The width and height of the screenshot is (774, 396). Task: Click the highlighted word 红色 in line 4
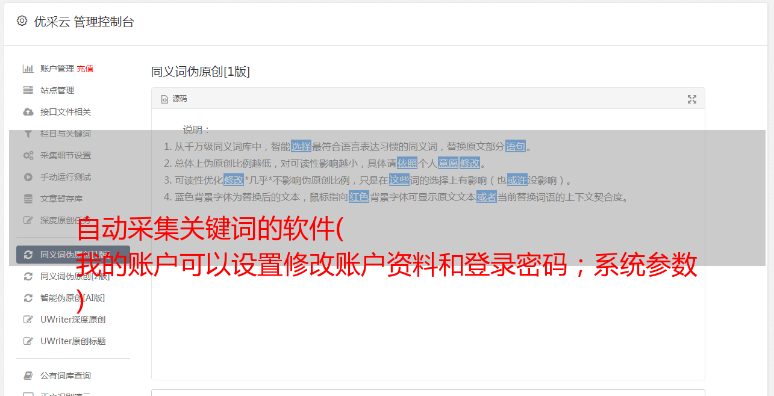coord(359,197)
